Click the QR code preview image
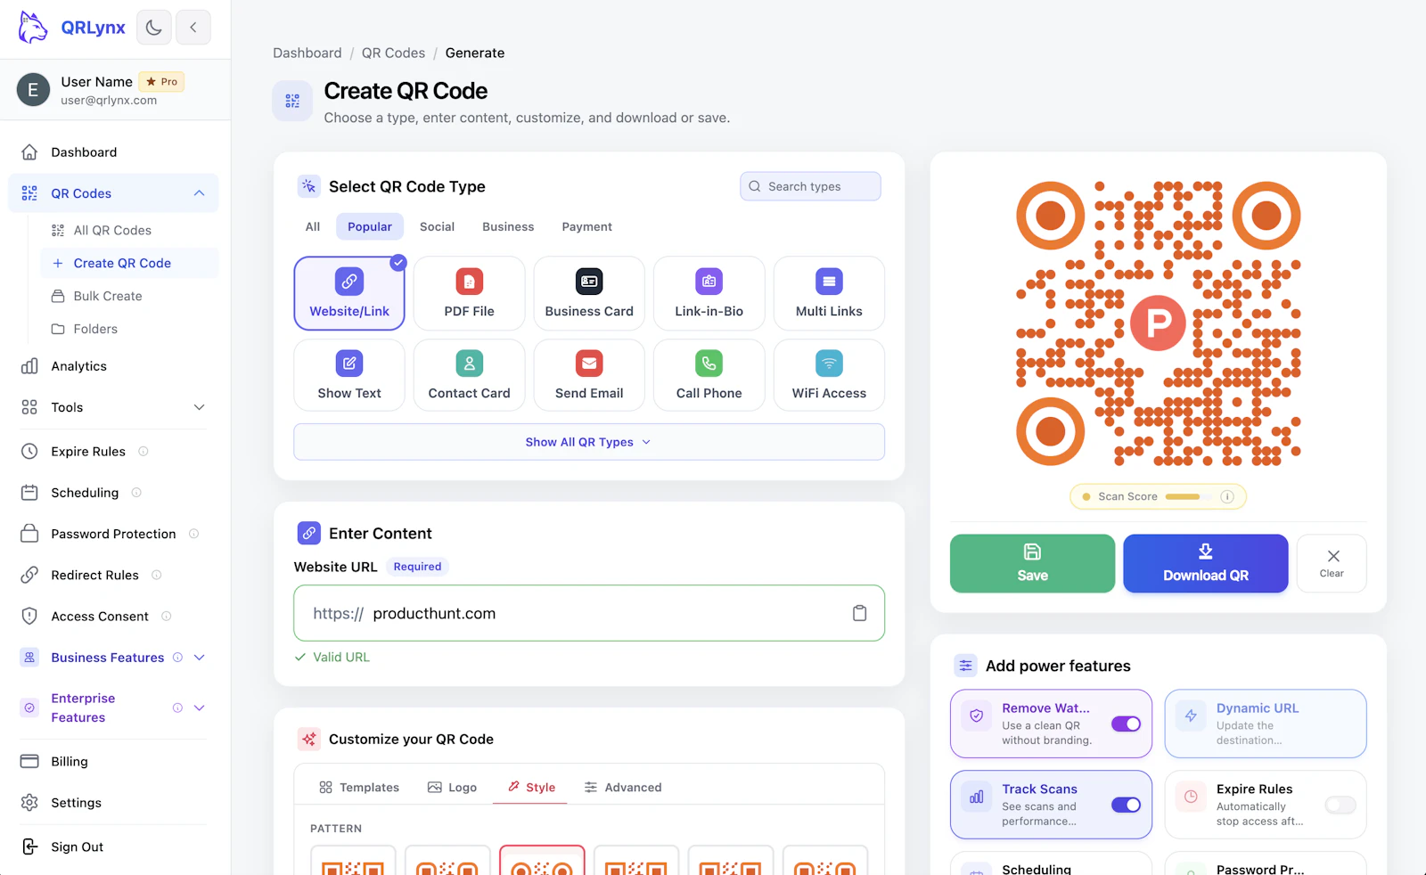Image resolution: width=1426 pixels, height=875 pixels. point(1159,323)
